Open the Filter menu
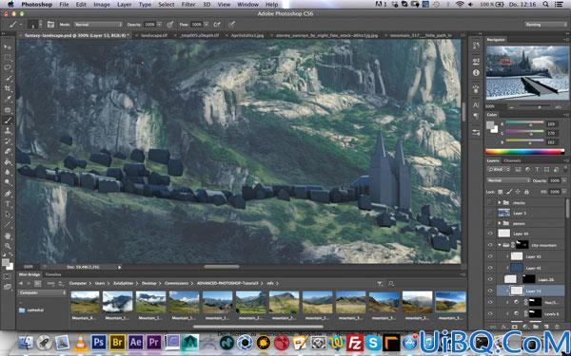The height and width of the screenshot is (356, 571). [x=188, y=5]
